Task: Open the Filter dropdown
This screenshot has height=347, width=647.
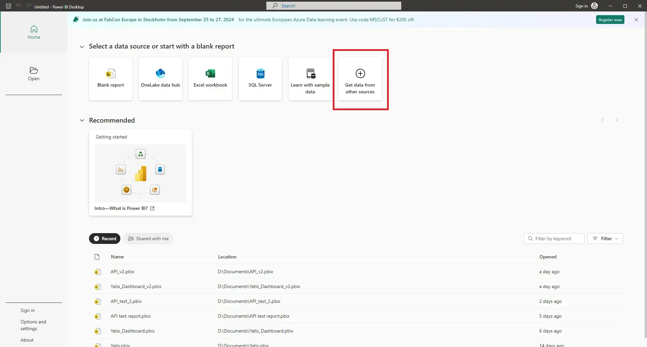Action: pyautogui.click(x=605, y=239)
